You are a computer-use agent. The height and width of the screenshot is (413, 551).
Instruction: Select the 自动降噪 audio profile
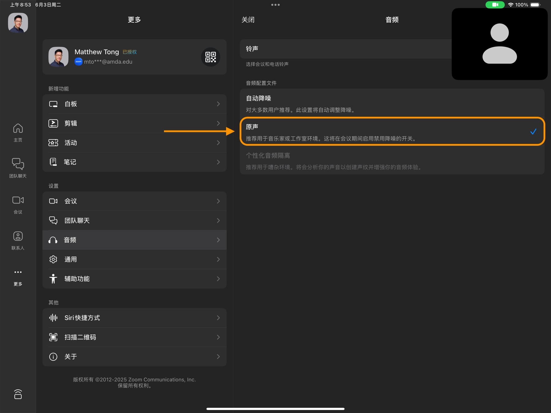[x=392, y=103]
